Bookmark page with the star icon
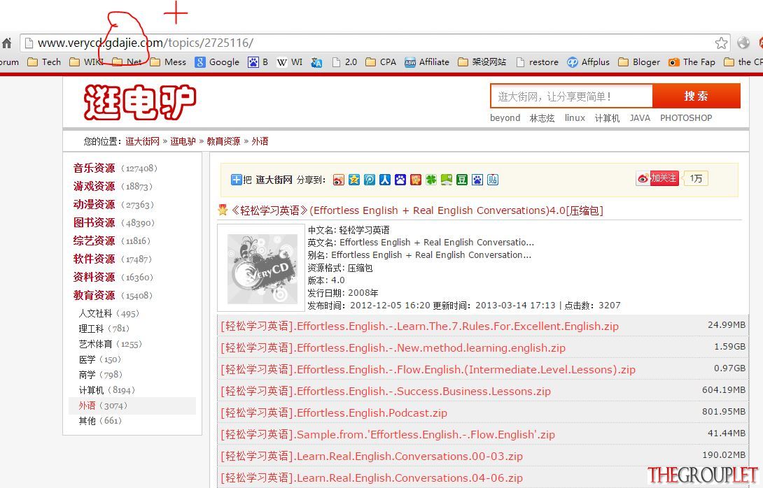 pos(721,43)
